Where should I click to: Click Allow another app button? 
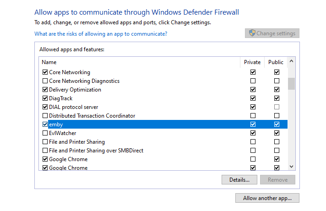[267, 198]
